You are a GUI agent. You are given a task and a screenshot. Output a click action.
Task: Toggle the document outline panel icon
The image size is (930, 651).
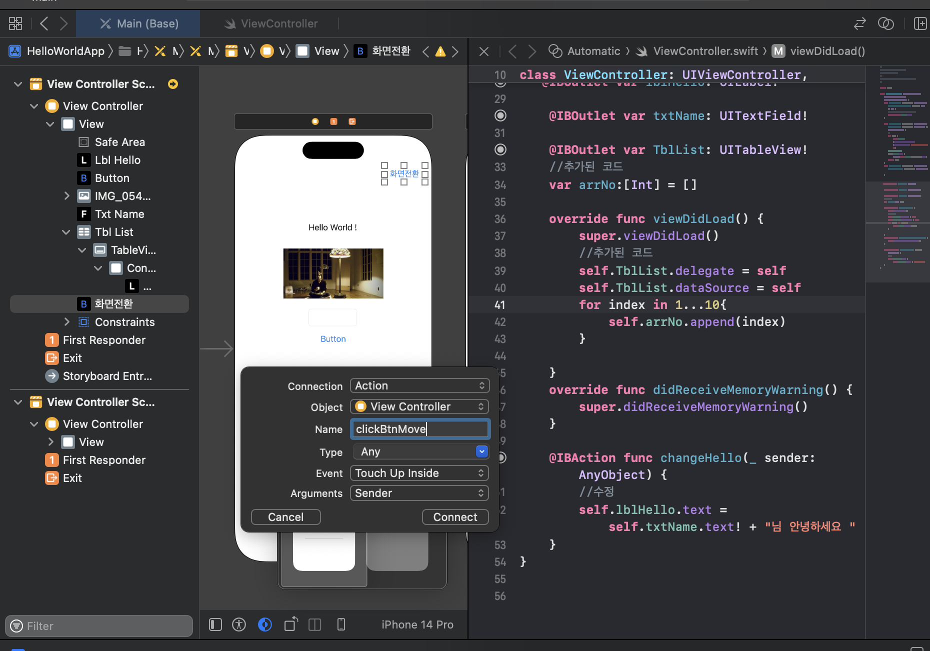[x=215, y=624]
